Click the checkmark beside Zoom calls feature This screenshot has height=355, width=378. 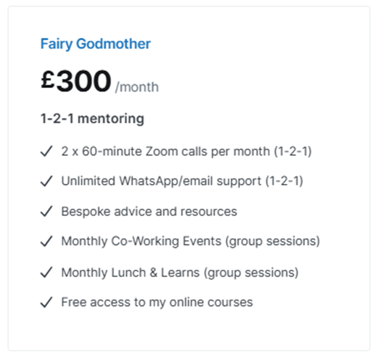pos(46,151)
